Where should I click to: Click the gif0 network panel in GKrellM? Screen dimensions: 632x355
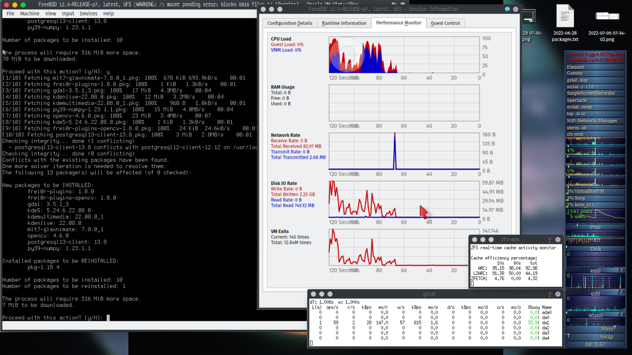(x=595, y=294)
